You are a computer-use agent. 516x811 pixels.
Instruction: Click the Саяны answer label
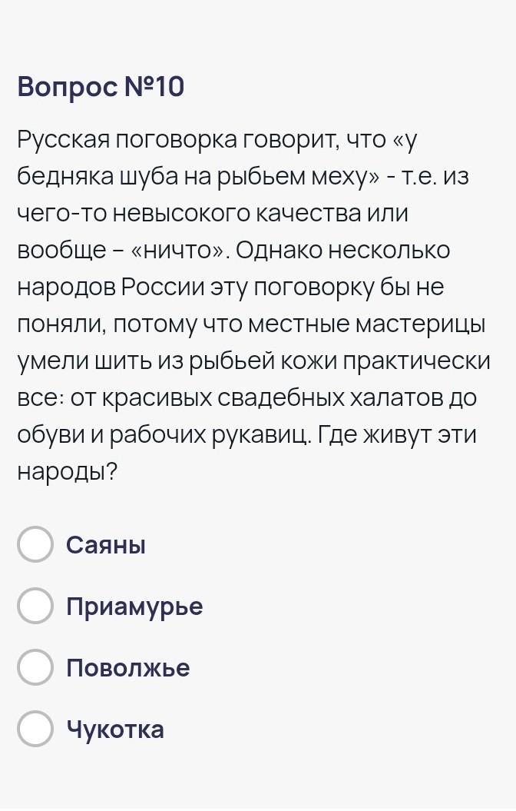point(106,545)
